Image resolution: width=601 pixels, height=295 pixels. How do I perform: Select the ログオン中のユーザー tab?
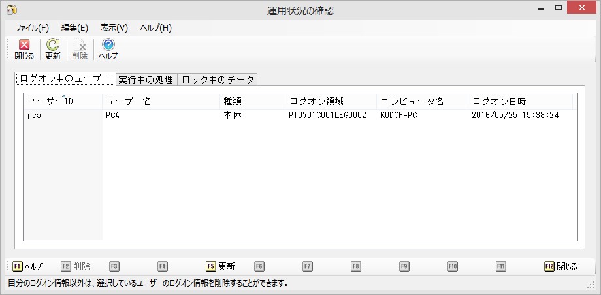[x=65, y=79]
